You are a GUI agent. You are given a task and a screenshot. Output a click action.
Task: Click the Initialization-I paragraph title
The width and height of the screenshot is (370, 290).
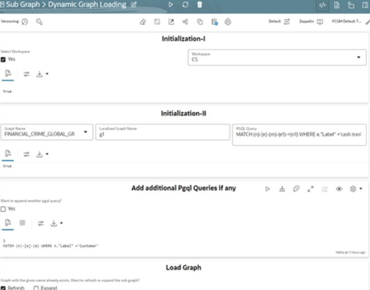coord(183,38)
